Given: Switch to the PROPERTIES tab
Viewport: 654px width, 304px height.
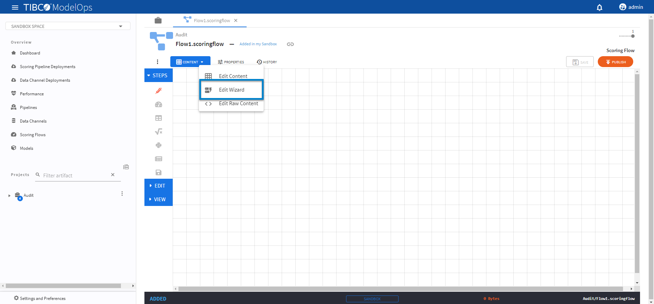Looking at the screenshot, I should tap(231, 62).
